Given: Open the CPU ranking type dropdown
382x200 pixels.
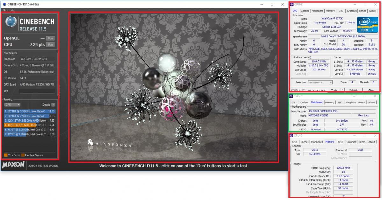Looking at the screenshot, I should [x=12, y=105].
